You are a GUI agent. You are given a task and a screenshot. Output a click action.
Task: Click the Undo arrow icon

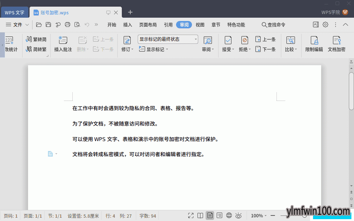(87, 25)
